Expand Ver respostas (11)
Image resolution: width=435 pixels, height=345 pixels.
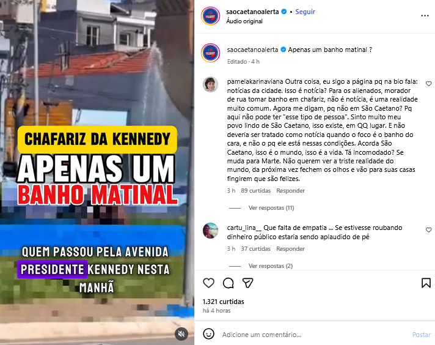(x=271, y=208)
